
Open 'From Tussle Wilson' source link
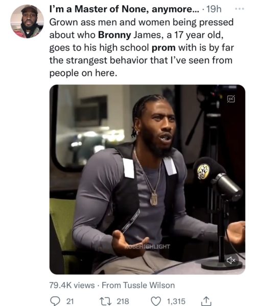click(x=138, y=285)
